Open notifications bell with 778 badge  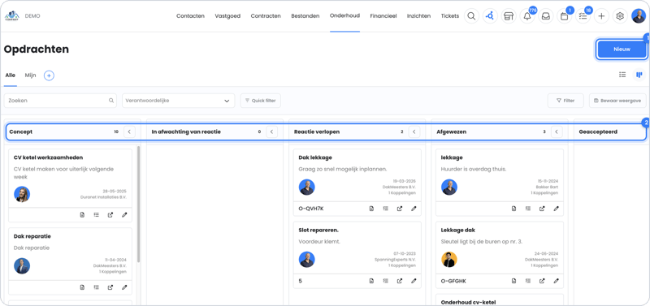click(x=527, y=16)
